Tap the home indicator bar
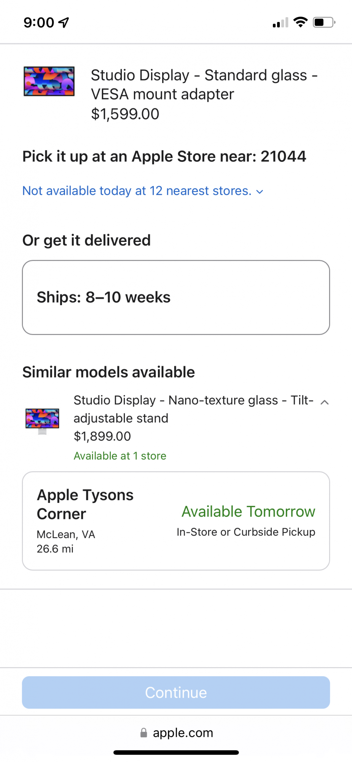The image size is (352, 762). pos(176,752)
